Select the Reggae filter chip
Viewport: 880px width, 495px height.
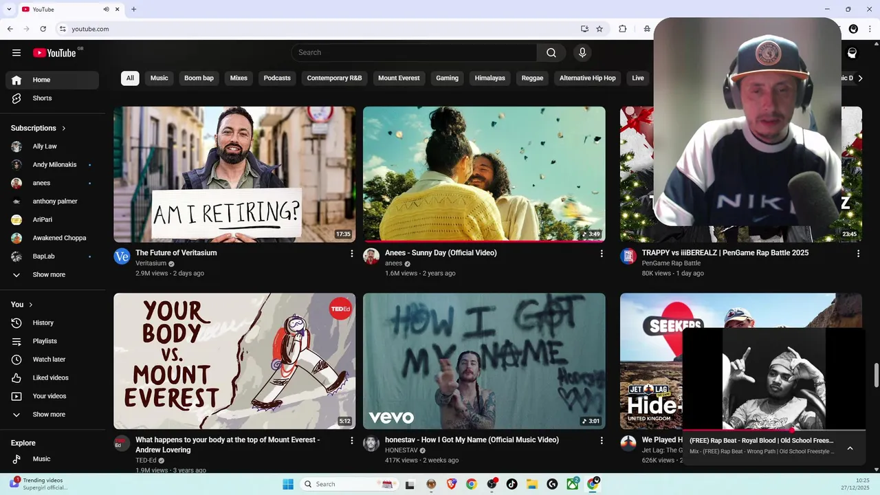pyautogui.click(x=532, y=78)
